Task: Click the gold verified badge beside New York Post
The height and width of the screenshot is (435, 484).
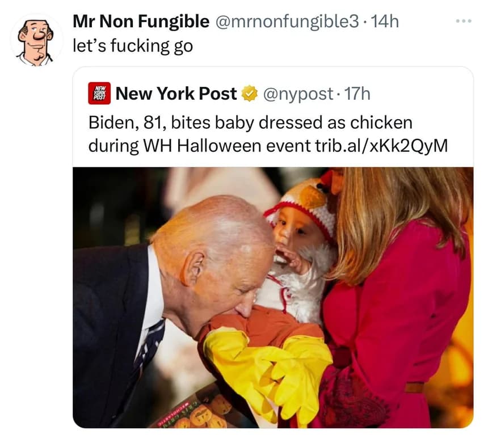Action: (250, 94)
